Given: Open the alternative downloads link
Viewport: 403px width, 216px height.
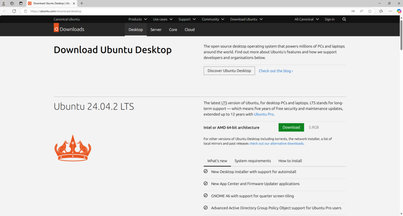Looking at the screenshot, I should [x=276, y=143].
